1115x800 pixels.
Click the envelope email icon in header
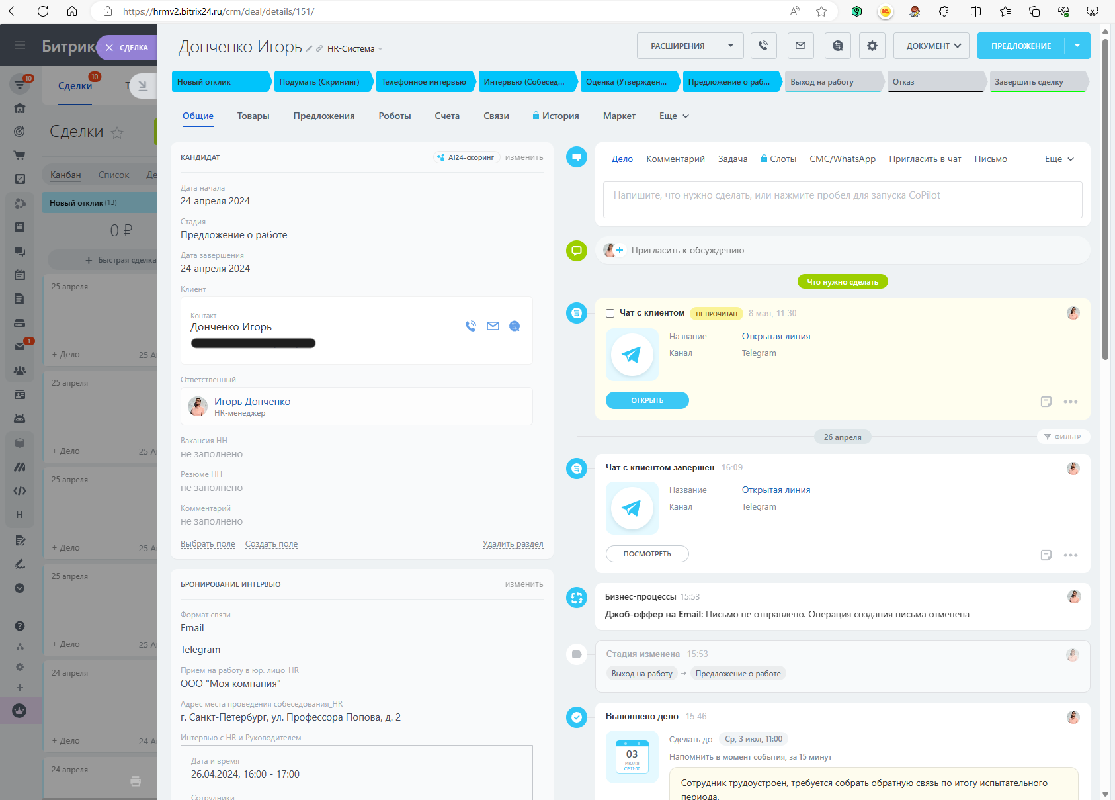click(x=800, y=46)
